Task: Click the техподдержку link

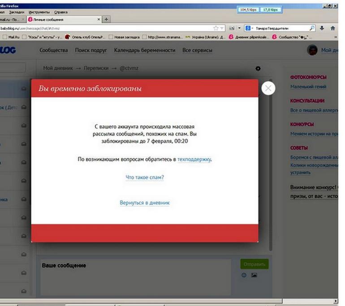Action: pos(194,159)
